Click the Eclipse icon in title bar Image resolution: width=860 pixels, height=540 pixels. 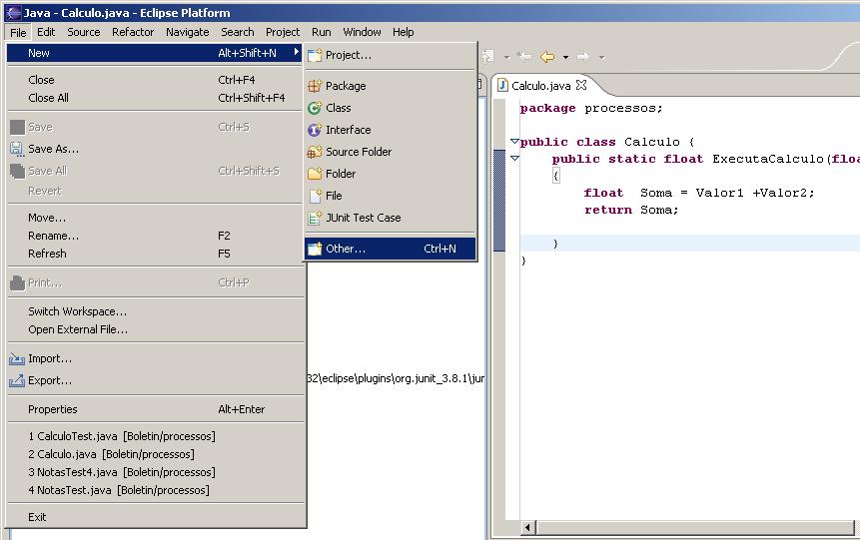coord(13,12)
